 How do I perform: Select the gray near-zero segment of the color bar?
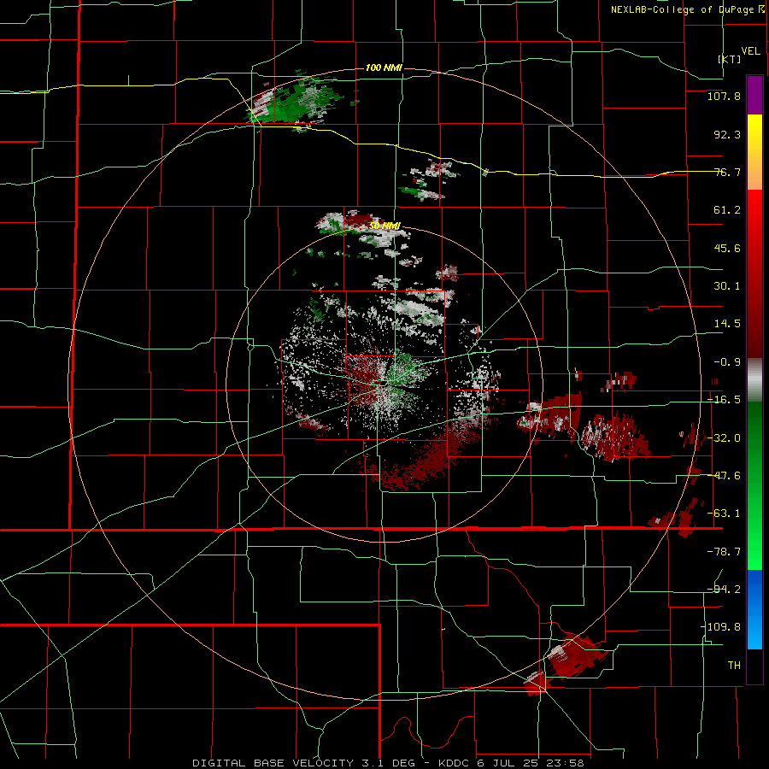pos(754,380)
